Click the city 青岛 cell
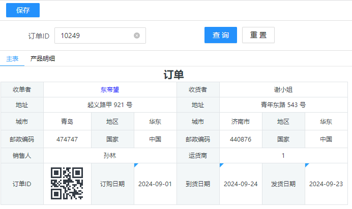 click(67, 122)
